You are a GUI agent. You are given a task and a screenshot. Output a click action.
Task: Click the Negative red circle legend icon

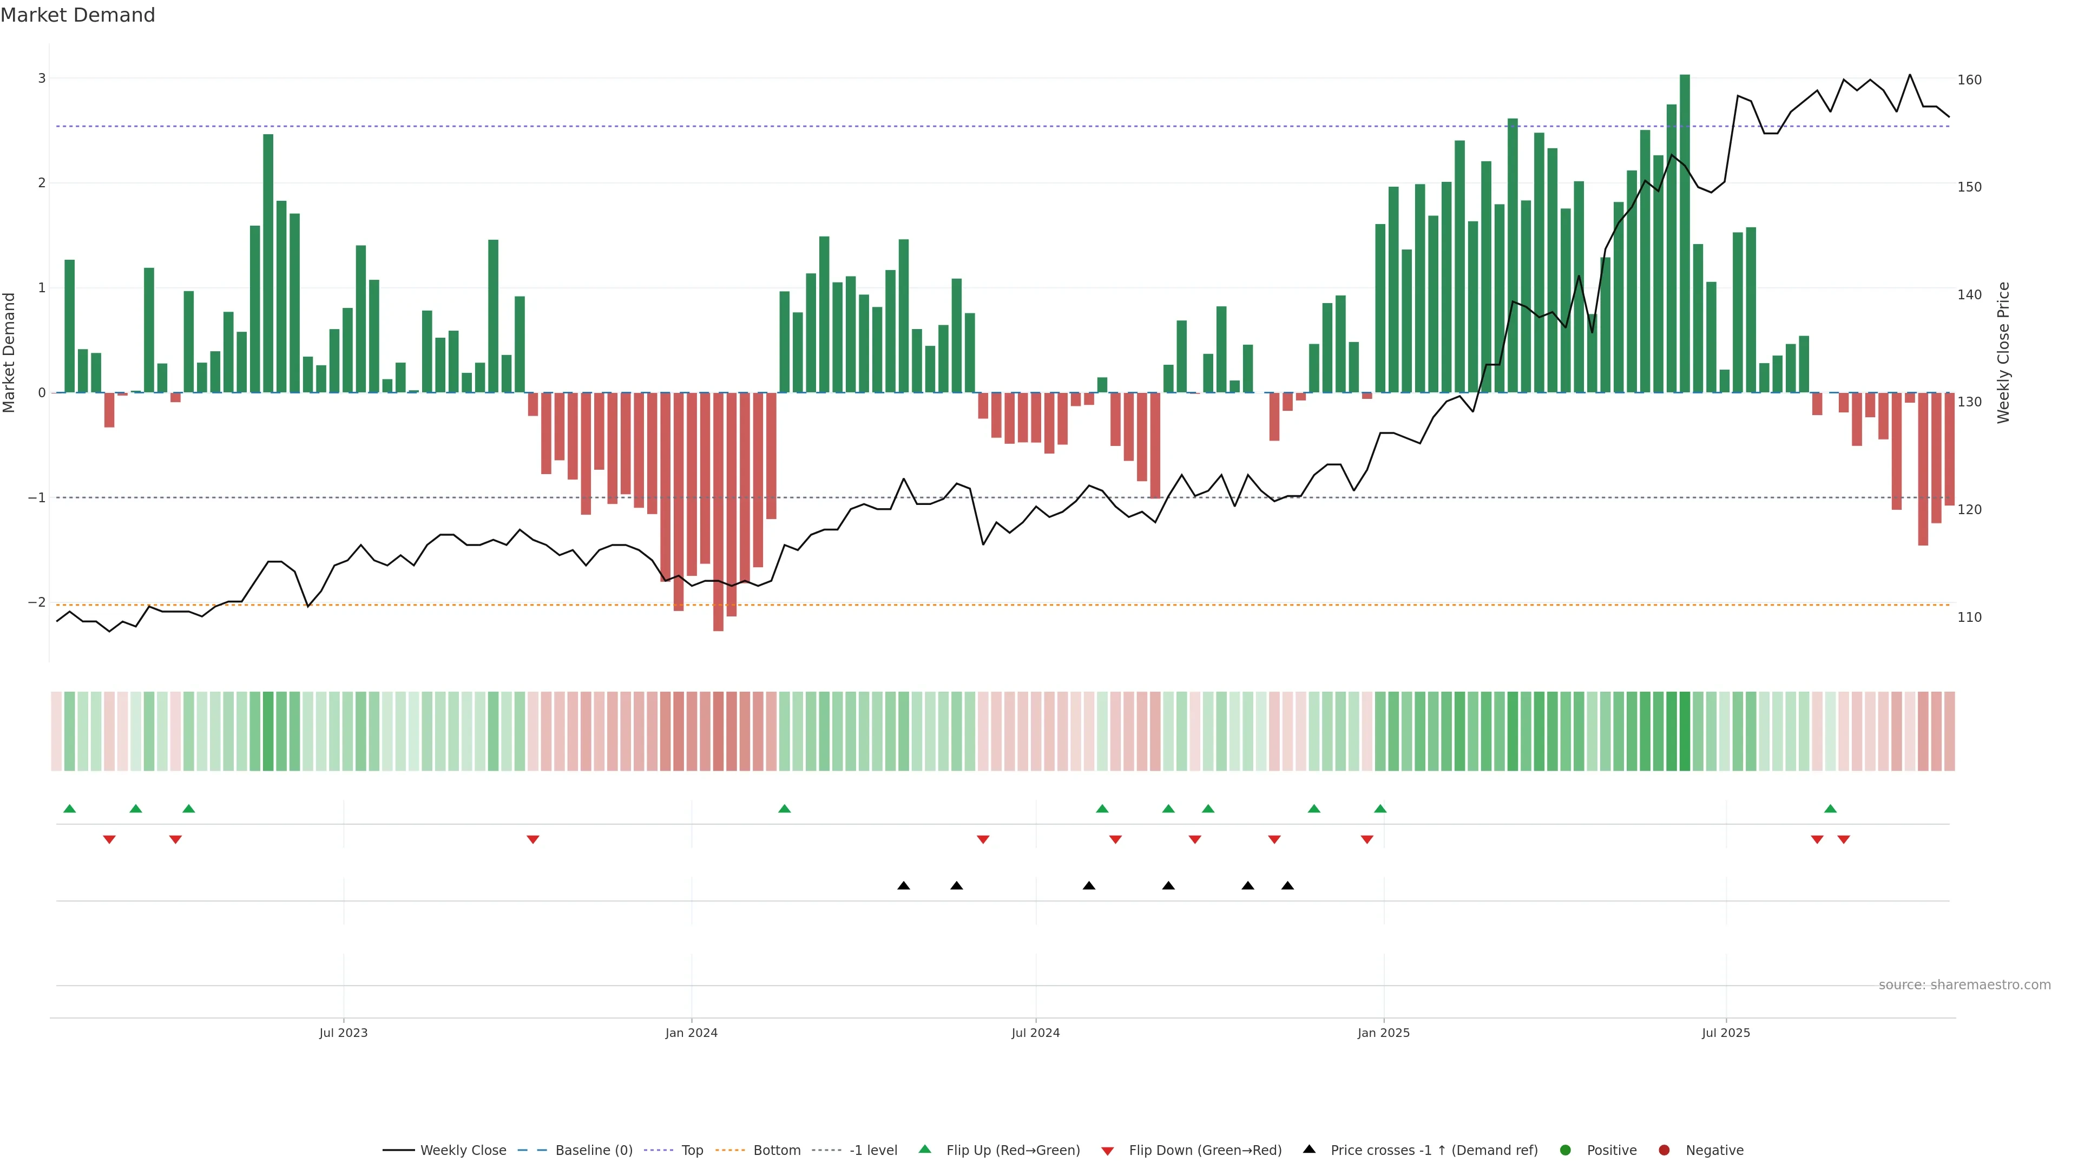[x=1664, y=1151]
